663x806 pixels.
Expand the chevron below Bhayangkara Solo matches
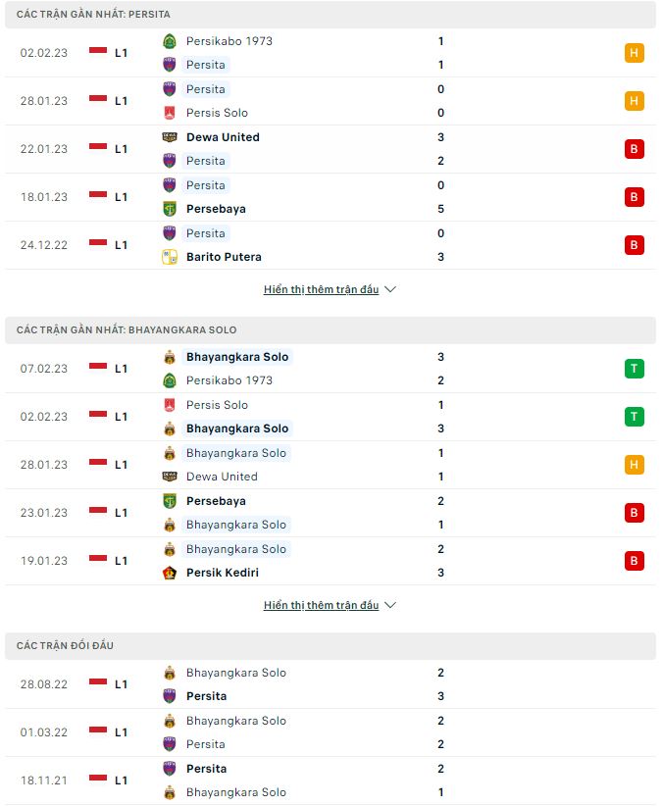click(390, 605)
